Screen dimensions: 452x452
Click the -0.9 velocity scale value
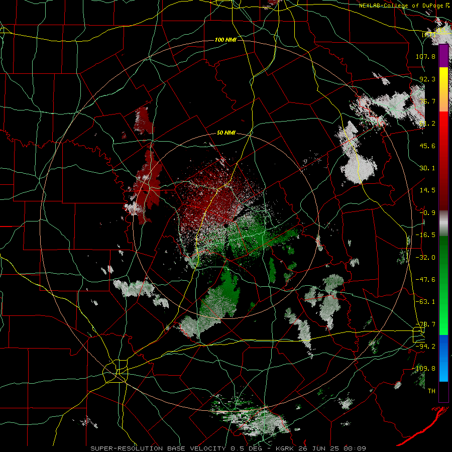pos(427,213)
